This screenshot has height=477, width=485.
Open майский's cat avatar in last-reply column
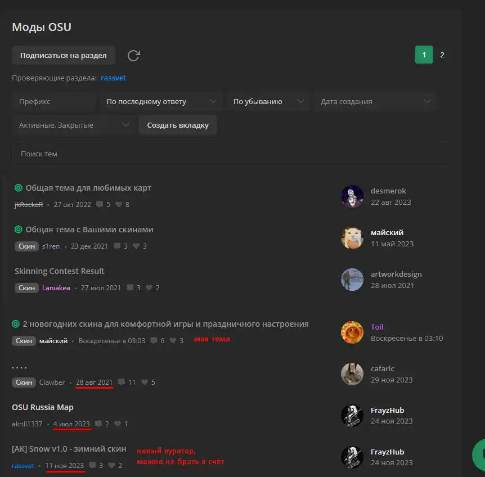(x=352, y=238)
